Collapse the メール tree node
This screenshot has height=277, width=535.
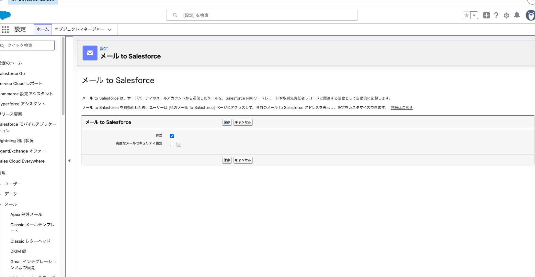pos(1,204)
